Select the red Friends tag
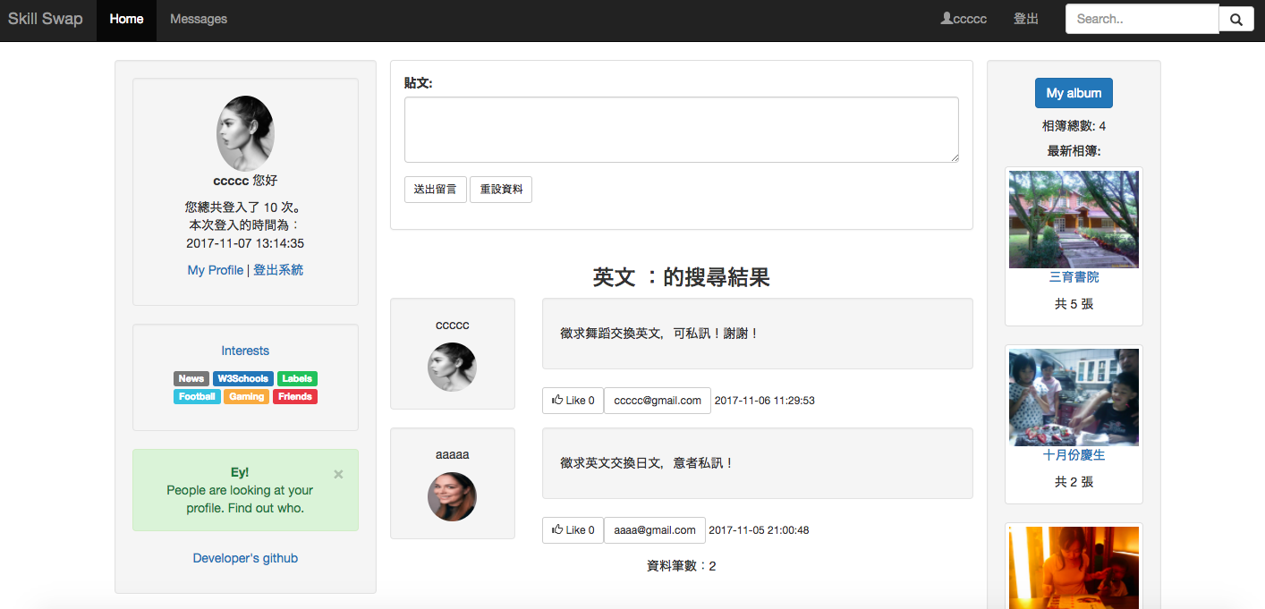 pos(295,397)
